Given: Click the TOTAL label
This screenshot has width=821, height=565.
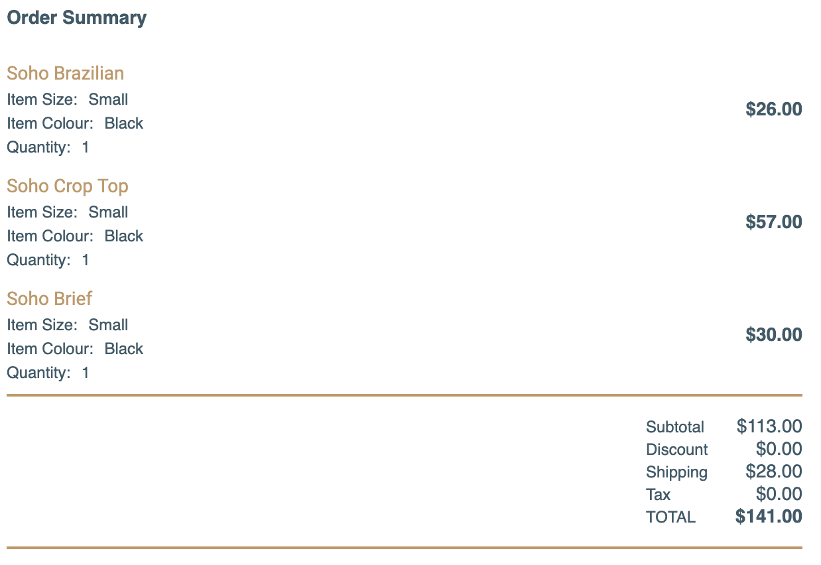Looking at the screenshot, I should pyautogui.click(x=670, y=517).
